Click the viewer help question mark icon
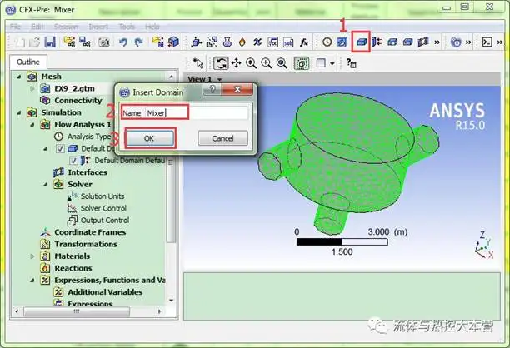510x348 pixels. coord(351,63)
